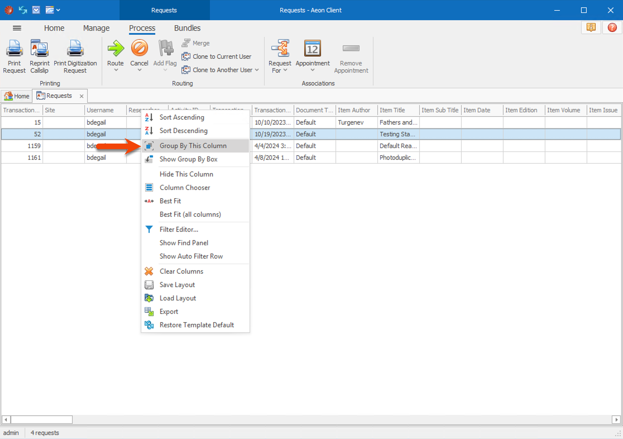
Task: Toggle Show Group By Box option
Action: [188, 159]
